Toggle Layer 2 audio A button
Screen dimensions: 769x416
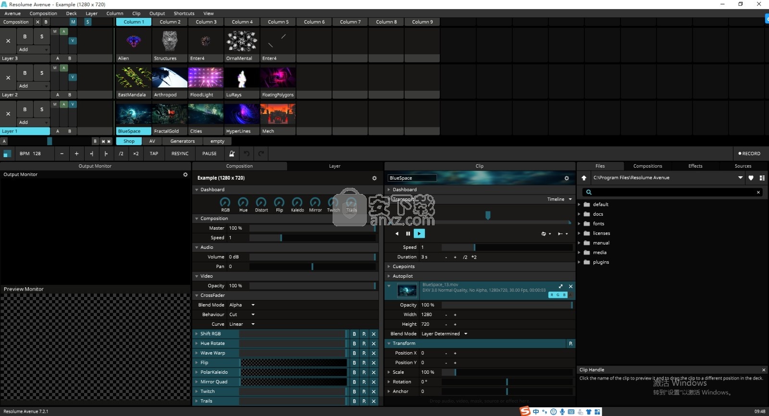pos(64,68)
